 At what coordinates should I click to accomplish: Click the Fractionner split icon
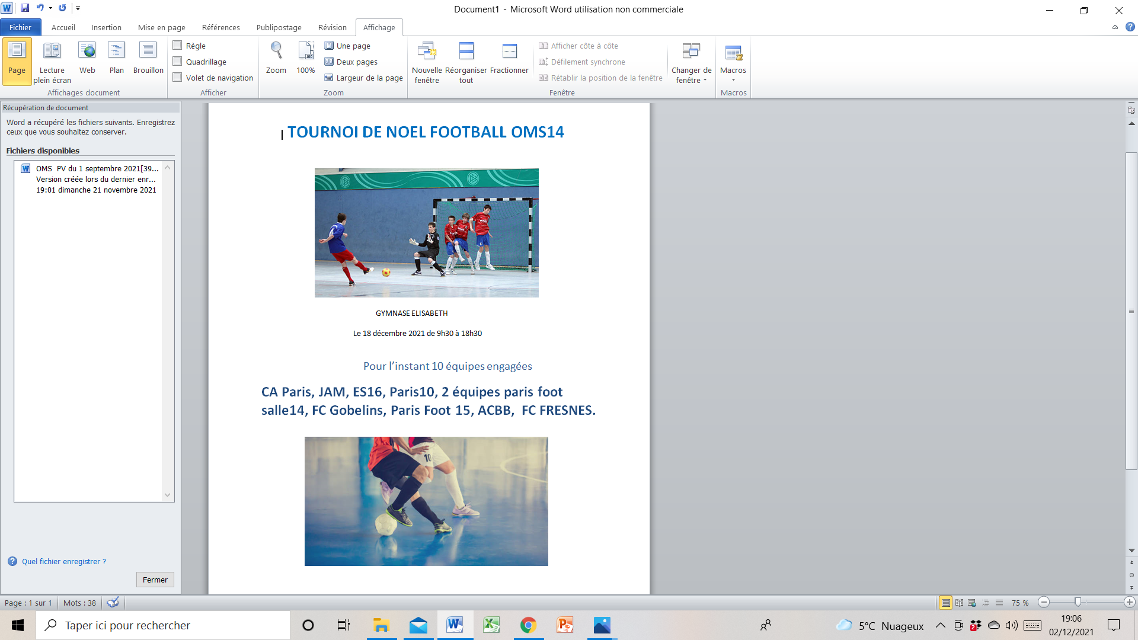pos(509,52)
